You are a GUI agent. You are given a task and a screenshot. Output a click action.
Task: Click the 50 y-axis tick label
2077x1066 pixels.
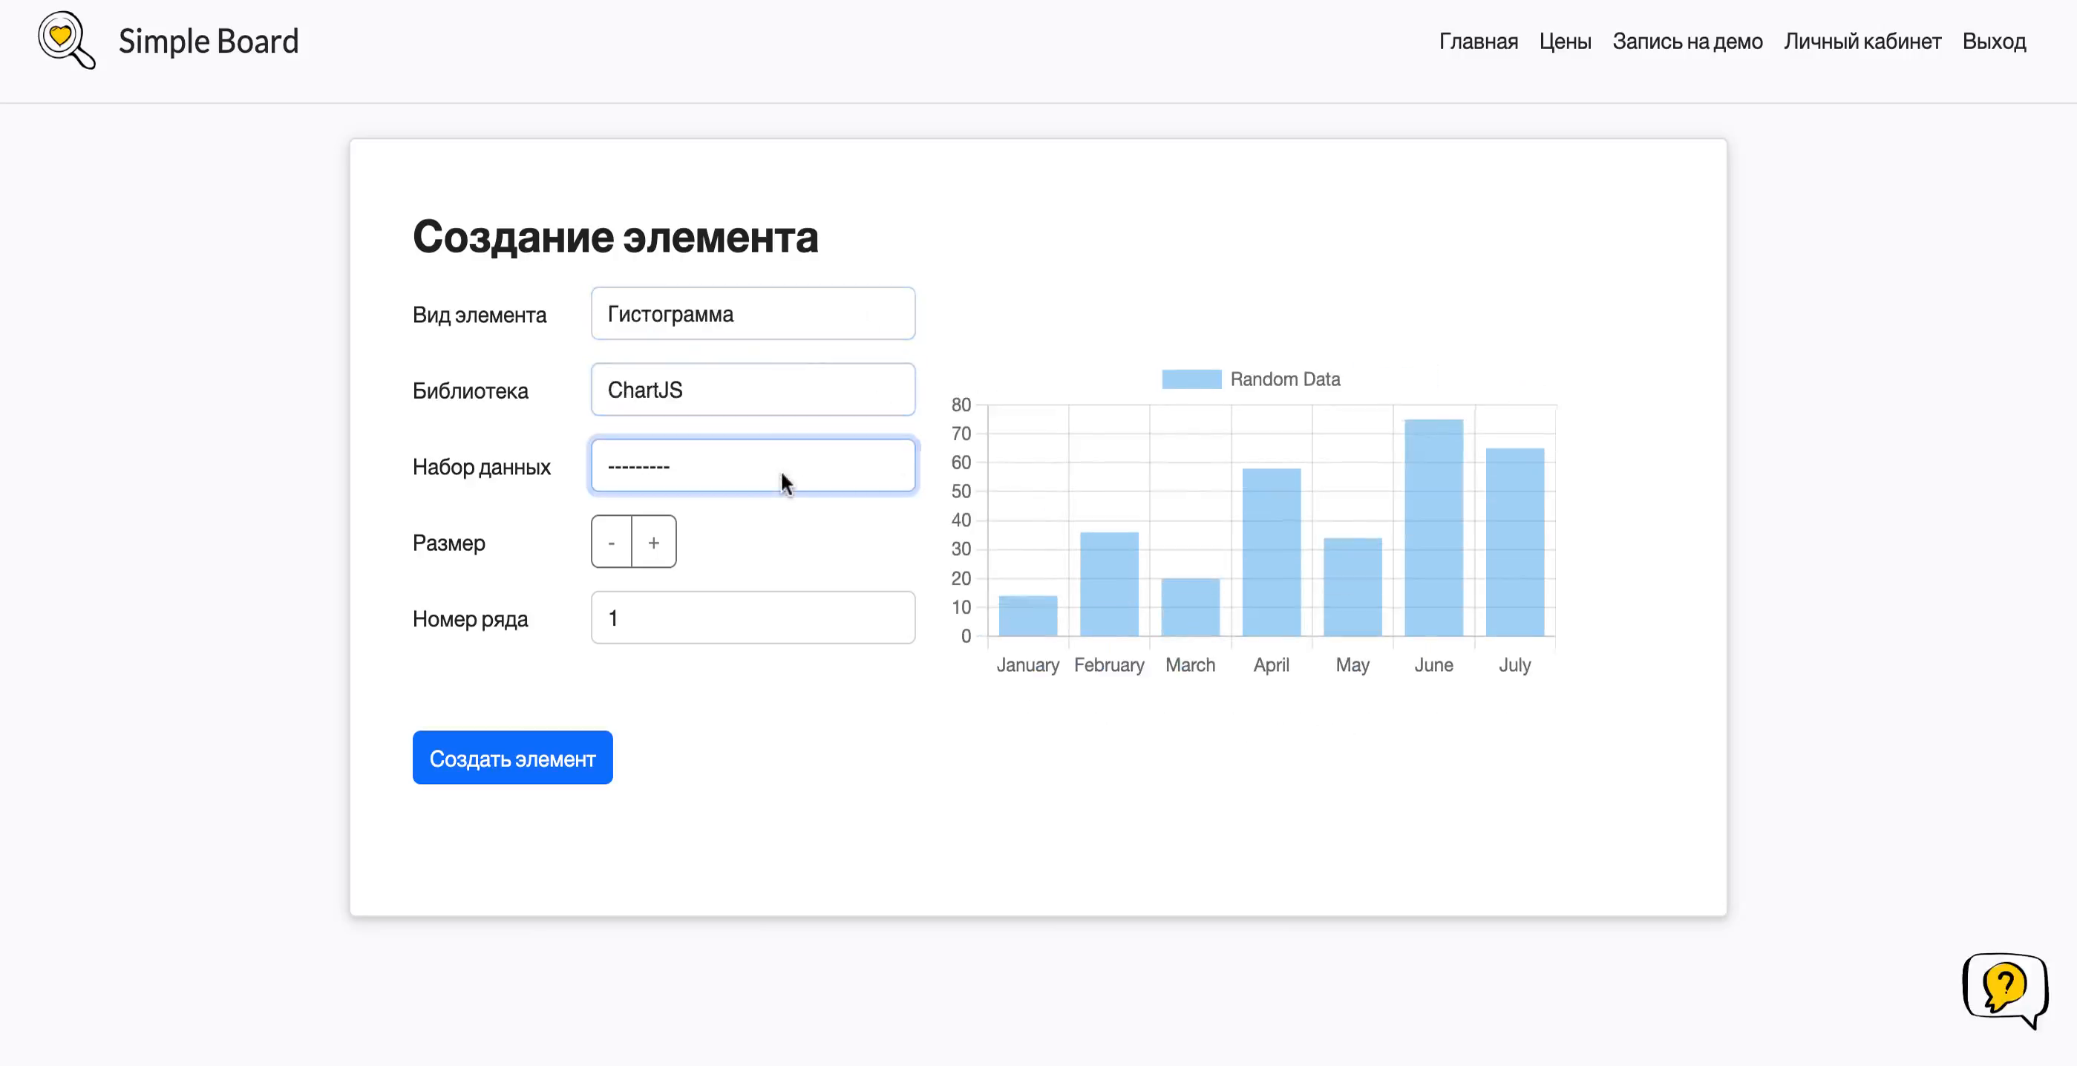tap(961, 491)
